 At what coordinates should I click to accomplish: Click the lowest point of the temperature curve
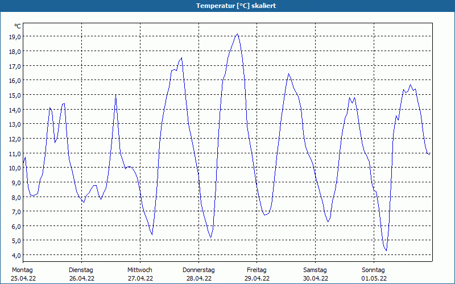coord(386,250)
